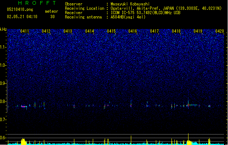This screenshot has width=228, height=145.
Task: Click the kHz axis unit label
Action: coord(3,29)
